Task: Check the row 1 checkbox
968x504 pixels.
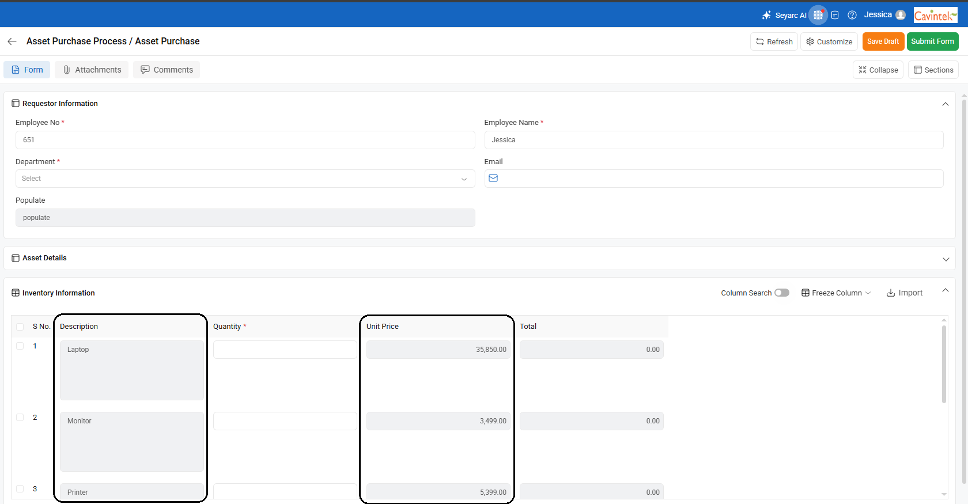Action: 20,346
